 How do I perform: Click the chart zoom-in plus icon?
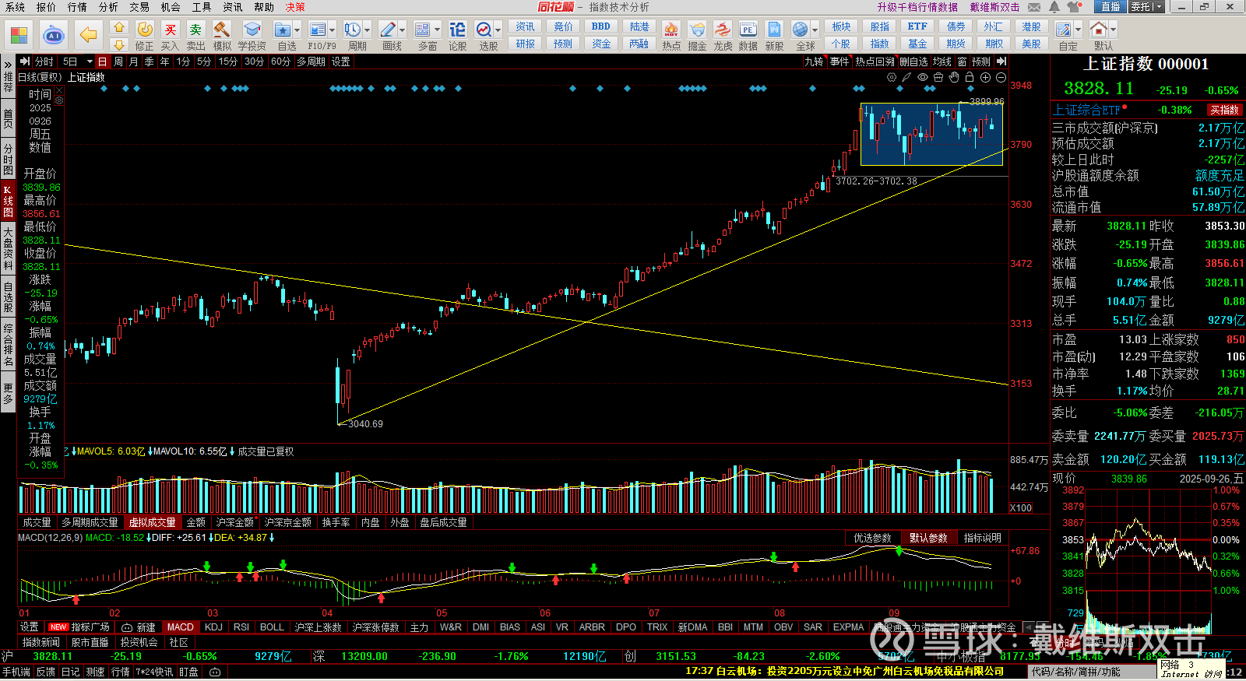click(985, 77)
